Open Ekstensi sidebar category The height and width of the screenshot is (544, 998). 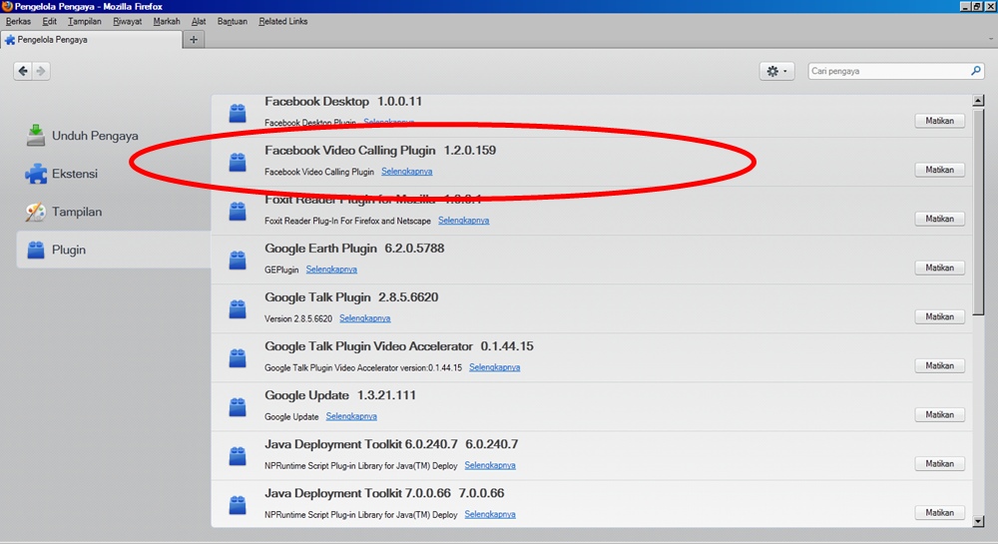(x=114, y=174)
